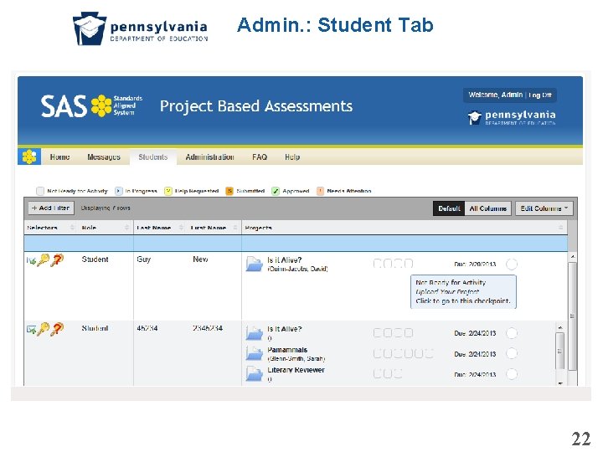603x452 pixels.
Task: Open the Pamammals project title
Action: [287, 350]
